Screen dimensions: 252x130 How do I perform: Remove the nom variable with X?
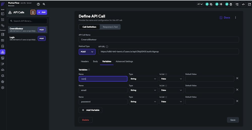(237, 78)
